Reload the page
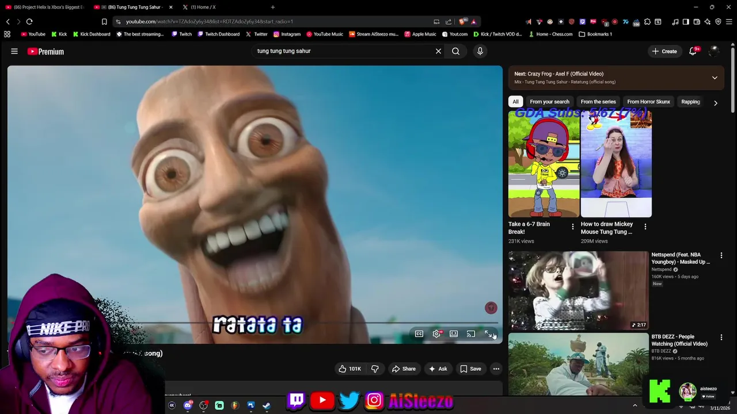The width and height of the screenshot is (737, 414). 29,21
